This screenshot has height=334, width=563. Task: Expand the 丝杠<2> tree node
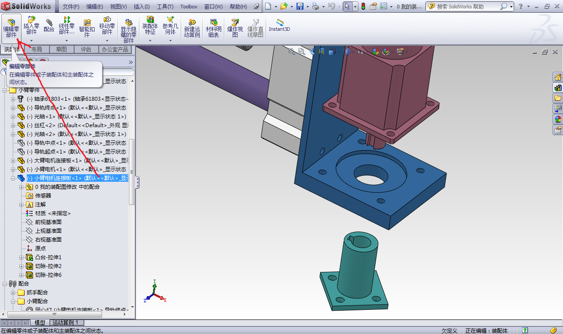click(x=13, y=125)
